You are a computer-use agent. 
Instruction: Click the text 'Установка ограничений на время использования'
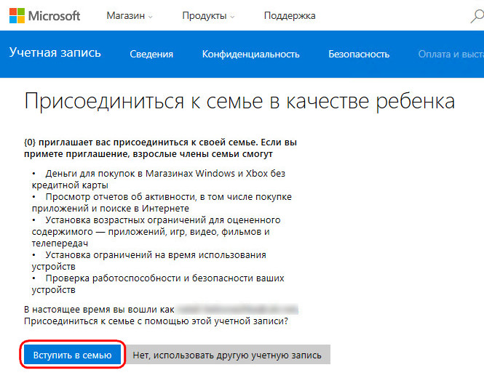pos(156,255)
